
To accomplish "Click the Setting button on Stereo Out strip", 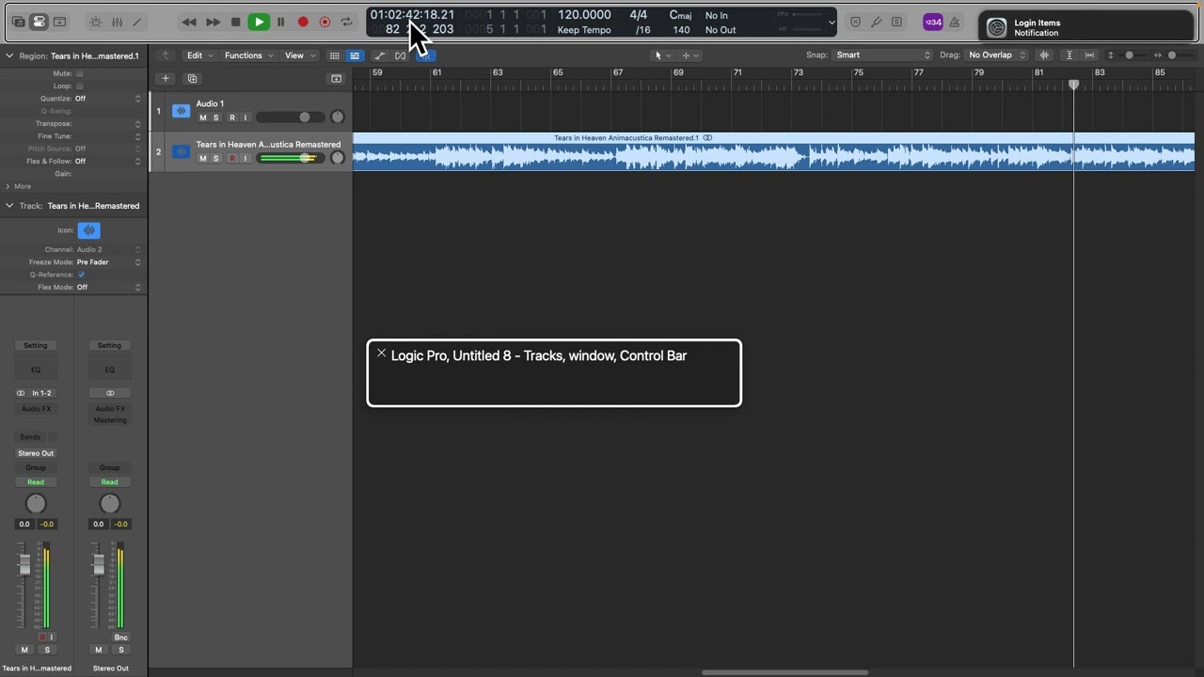I will coord(109,345).
